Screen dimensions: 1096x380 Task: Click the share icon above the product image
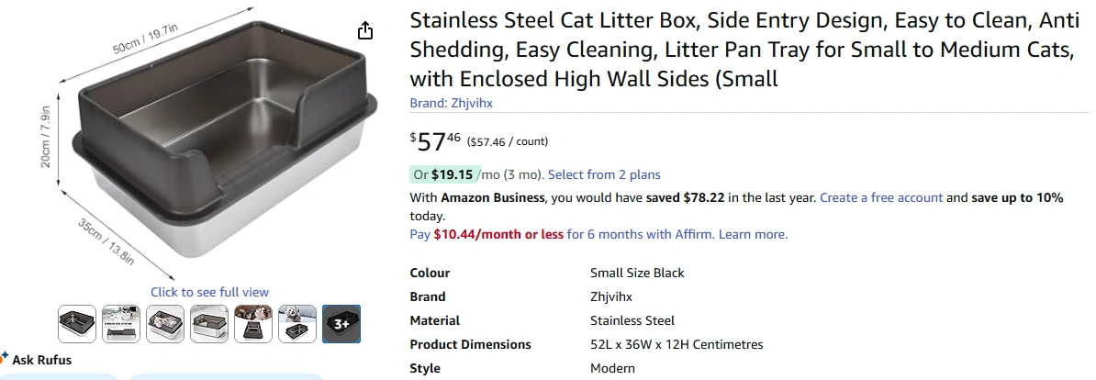[x=365, y=31]
